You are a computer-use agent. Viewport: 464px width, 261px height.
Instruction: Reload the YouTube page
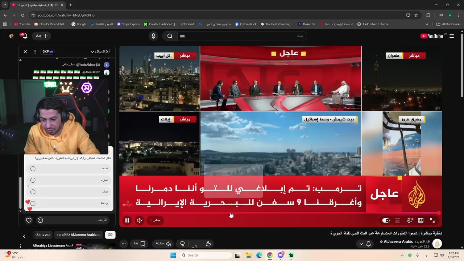(x=22, y=15)
